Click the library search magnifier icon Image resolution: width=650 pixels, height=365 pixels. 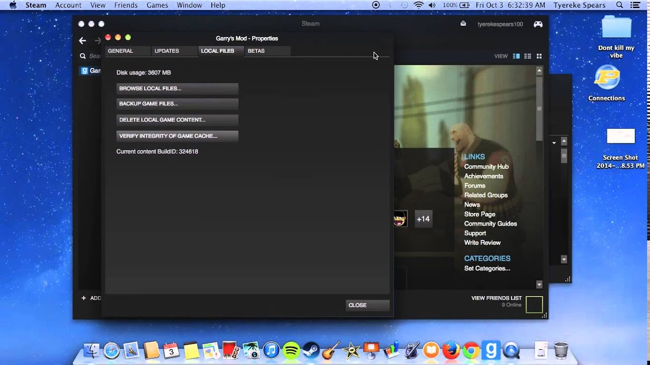tap(83, 56)
